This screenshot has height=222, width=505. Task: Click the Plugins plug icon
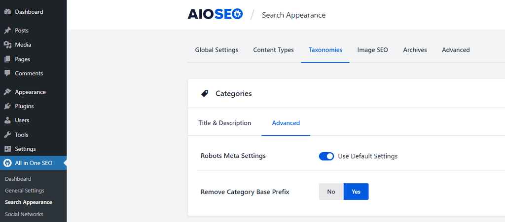pos(7,106)
